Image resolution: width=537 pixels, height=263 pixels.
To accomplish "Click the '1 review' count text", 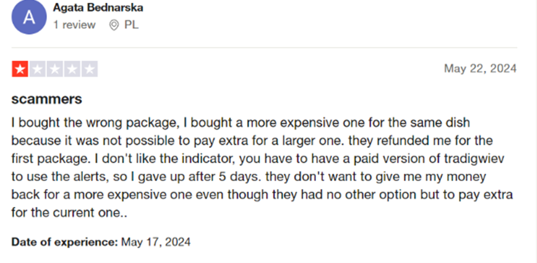I will click(74, 25).
